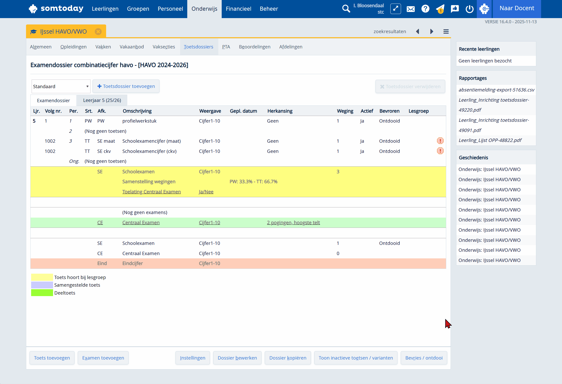Close the IJssel HAVO/VWO tab
The height and width of the screenshot is (384, 562).
98,32
